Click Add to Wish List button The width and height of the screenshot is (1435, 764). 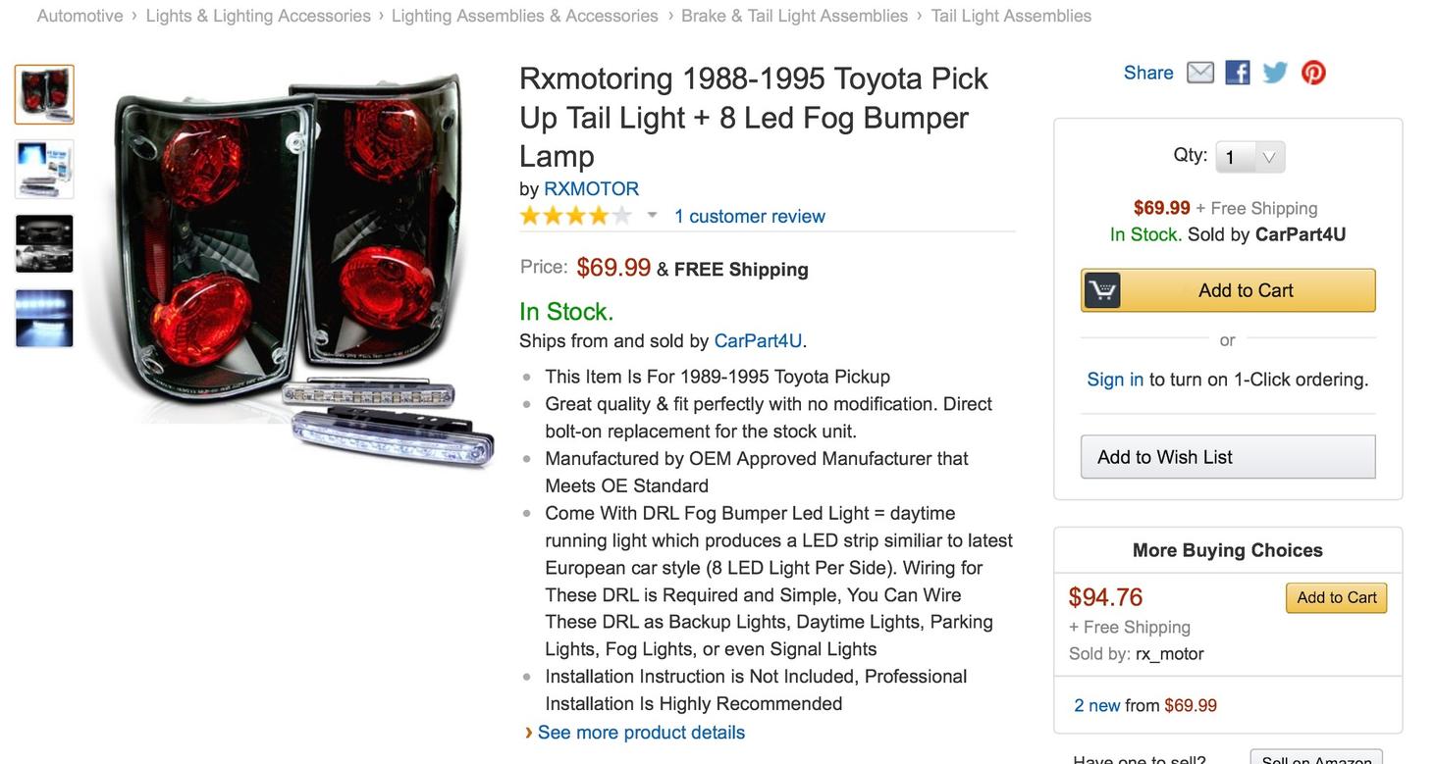[1228, 457]
